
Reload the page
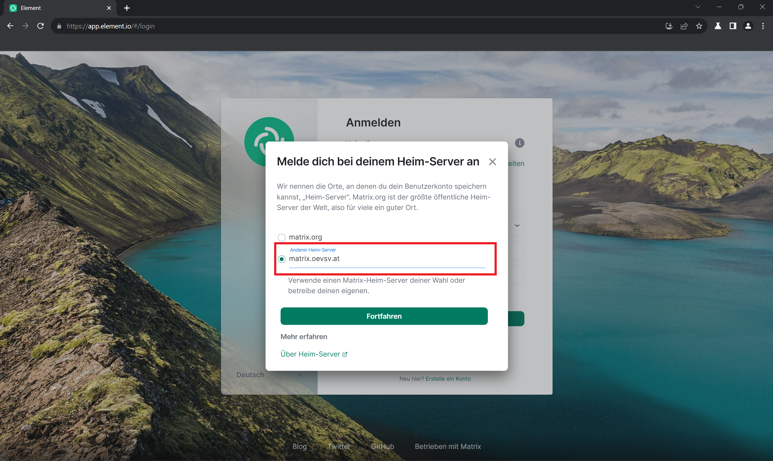[41, 26]
